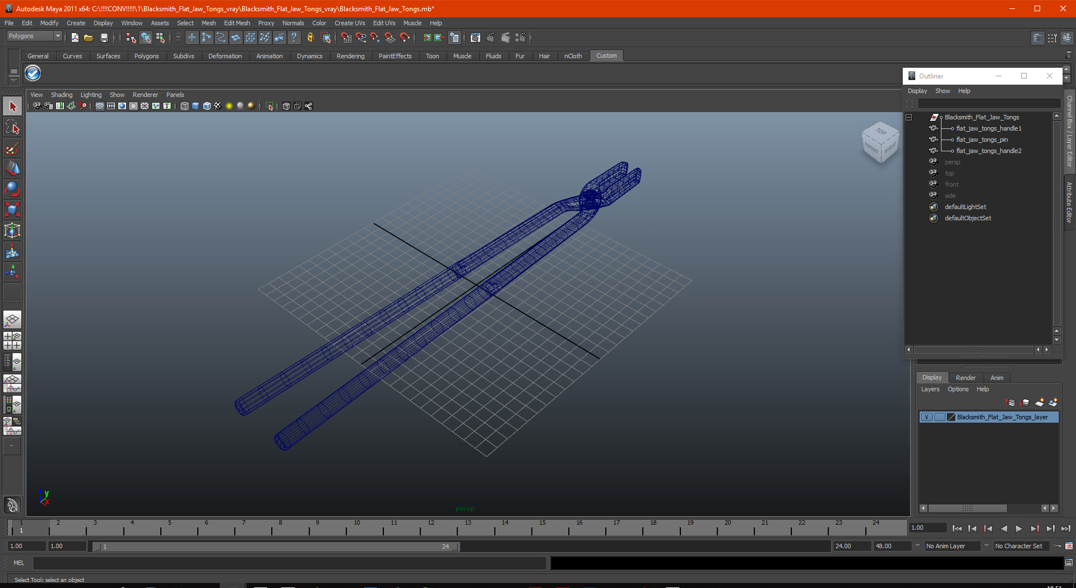Open the Anim layer tab
This screenshot has height=588, width=1076.
tap(996, 378)
